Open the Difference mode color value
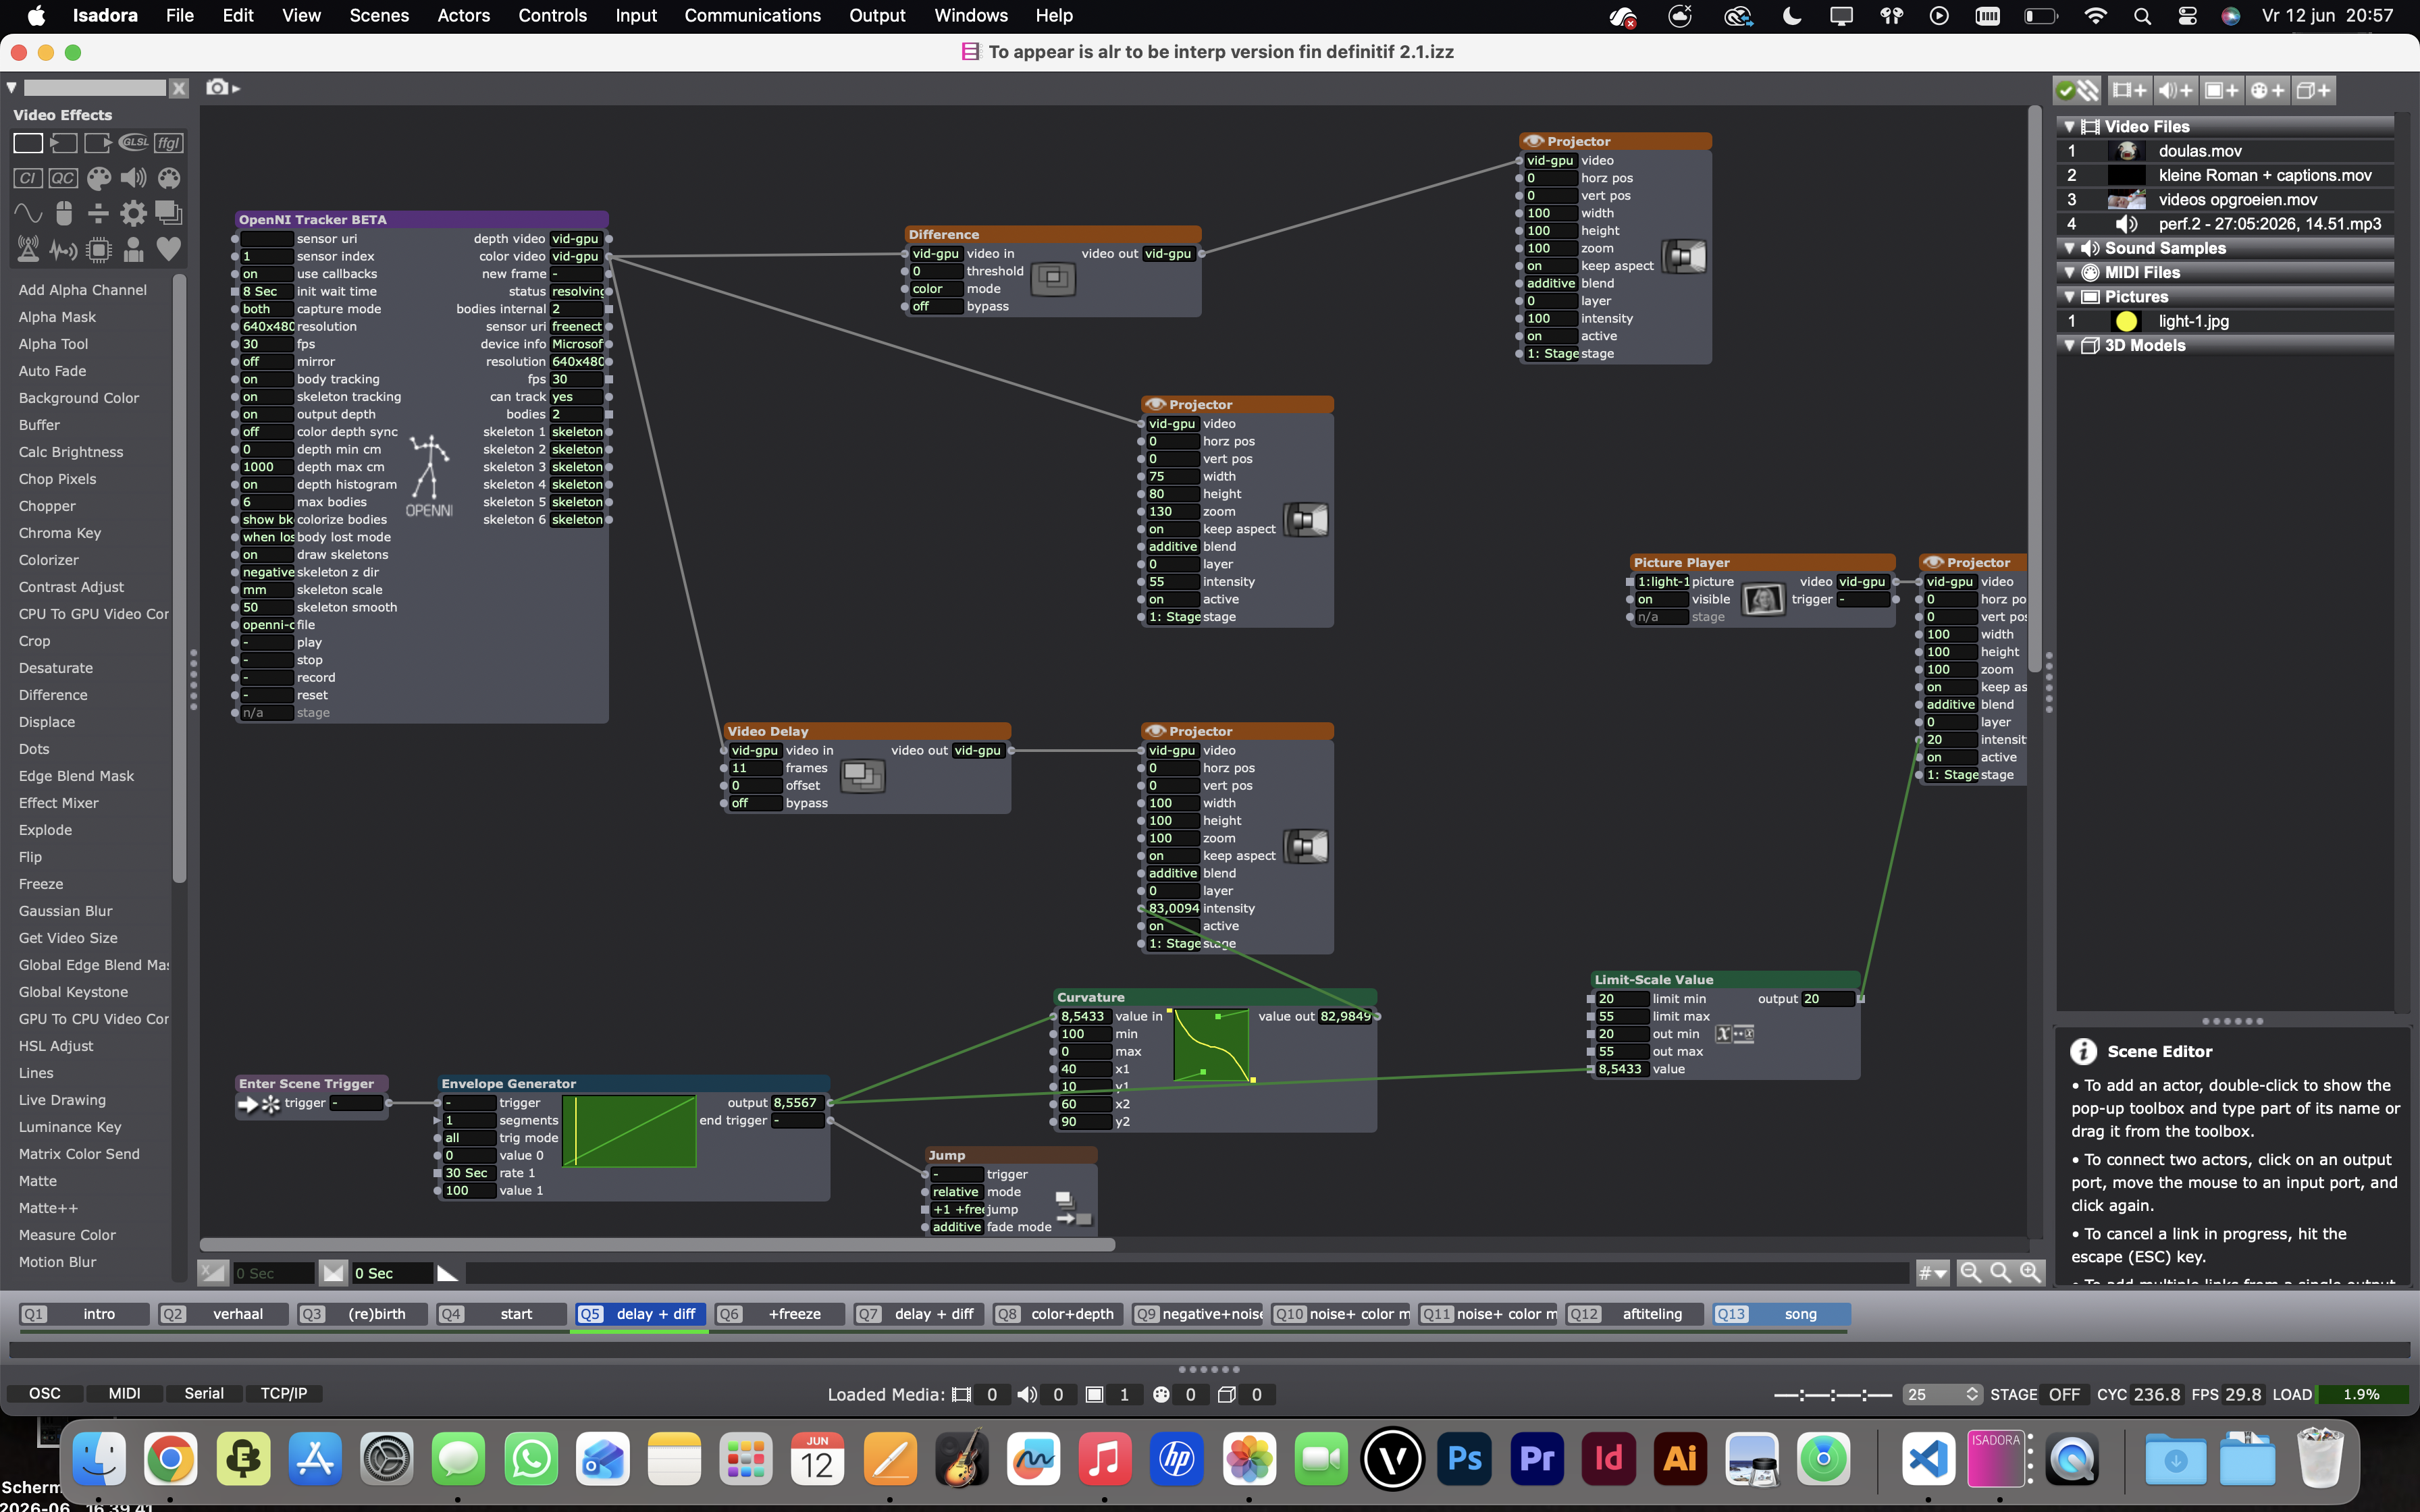This screenshot has height=1512, width=2420. coord(936,289)
